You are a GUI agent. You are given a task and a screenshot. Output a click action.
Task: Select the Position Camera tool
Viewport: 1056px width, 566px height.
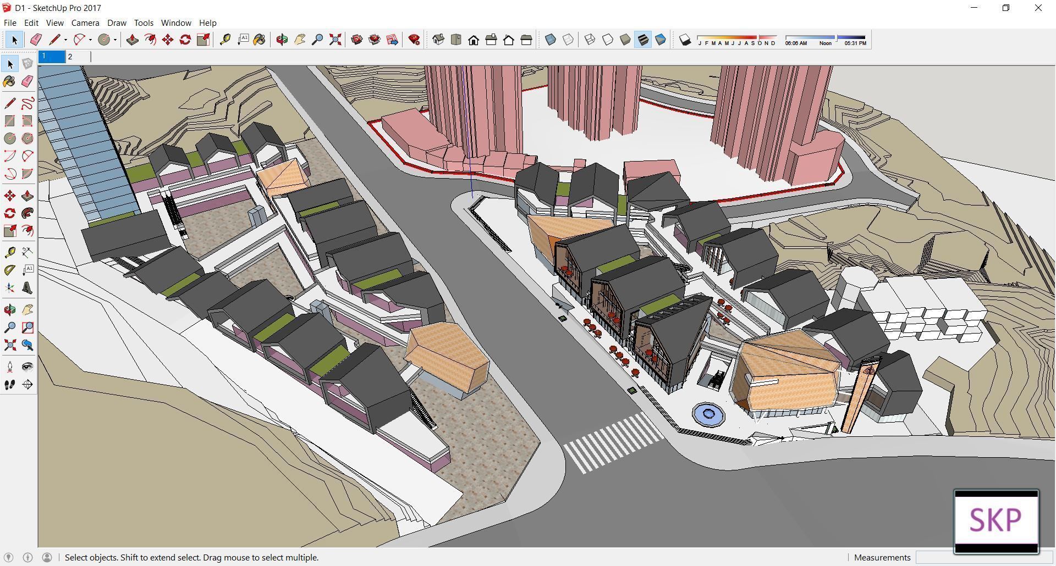(x=10, y=367)
